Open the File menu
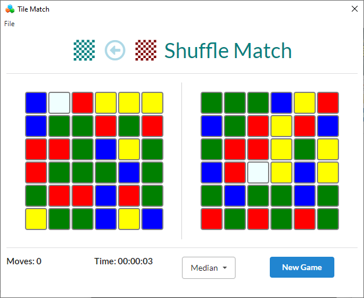Screen dimensions: 364x298 (9, 24)
